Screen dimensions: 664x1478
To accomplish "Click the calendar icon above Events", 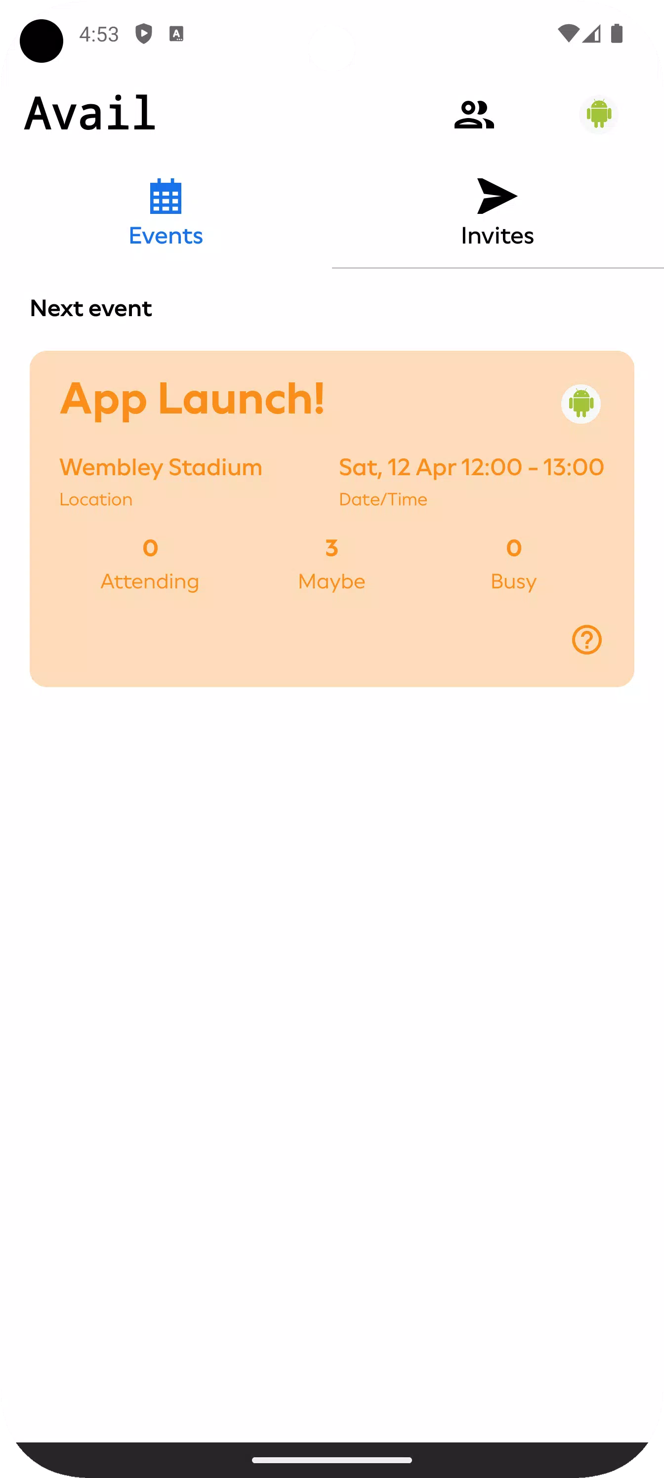I will pyautogui.click(x=166, y=196).
